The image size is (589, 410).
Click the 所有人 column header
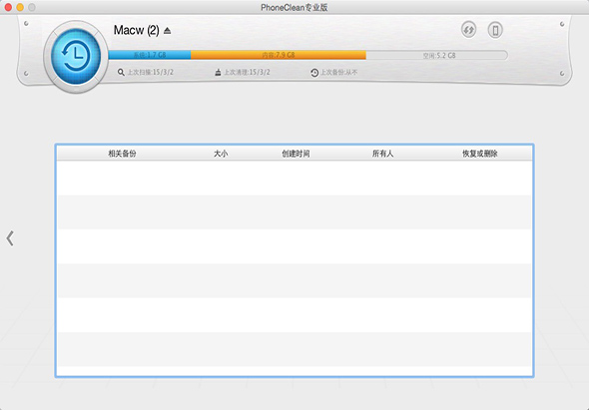pos(382,154)
